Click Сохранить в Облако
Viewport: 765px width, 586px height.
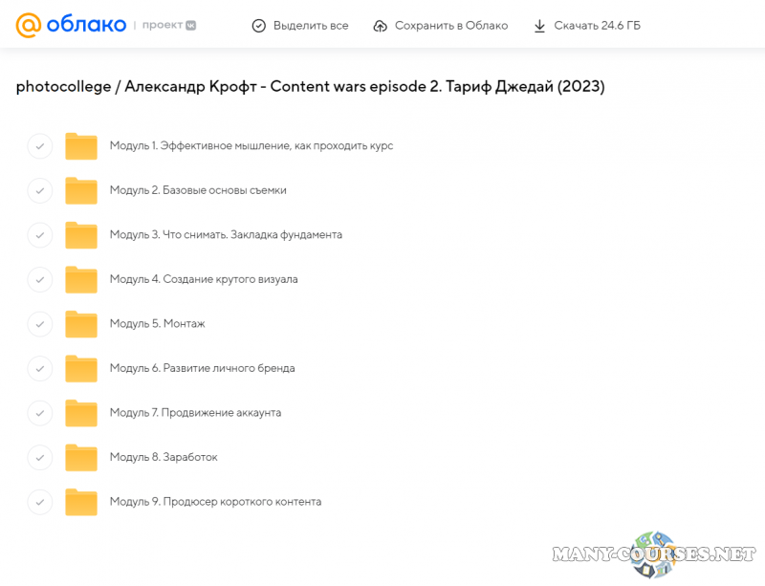point(441,26)
